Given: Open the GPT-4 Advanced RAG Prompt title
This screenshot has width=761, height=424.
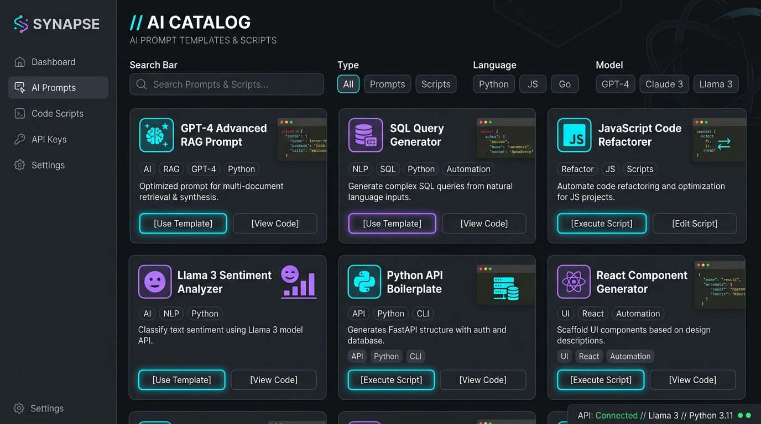Looking at the screenshot, I should coord(223,135).
